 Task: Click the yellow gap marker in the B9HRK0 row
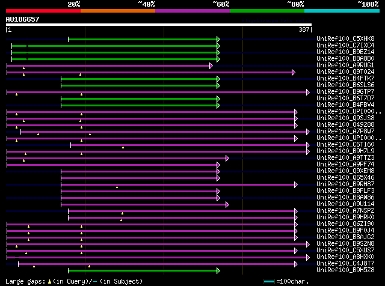(121, 220)
